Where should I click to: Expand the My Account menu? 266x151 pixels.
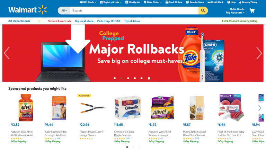tap(235, 12)
